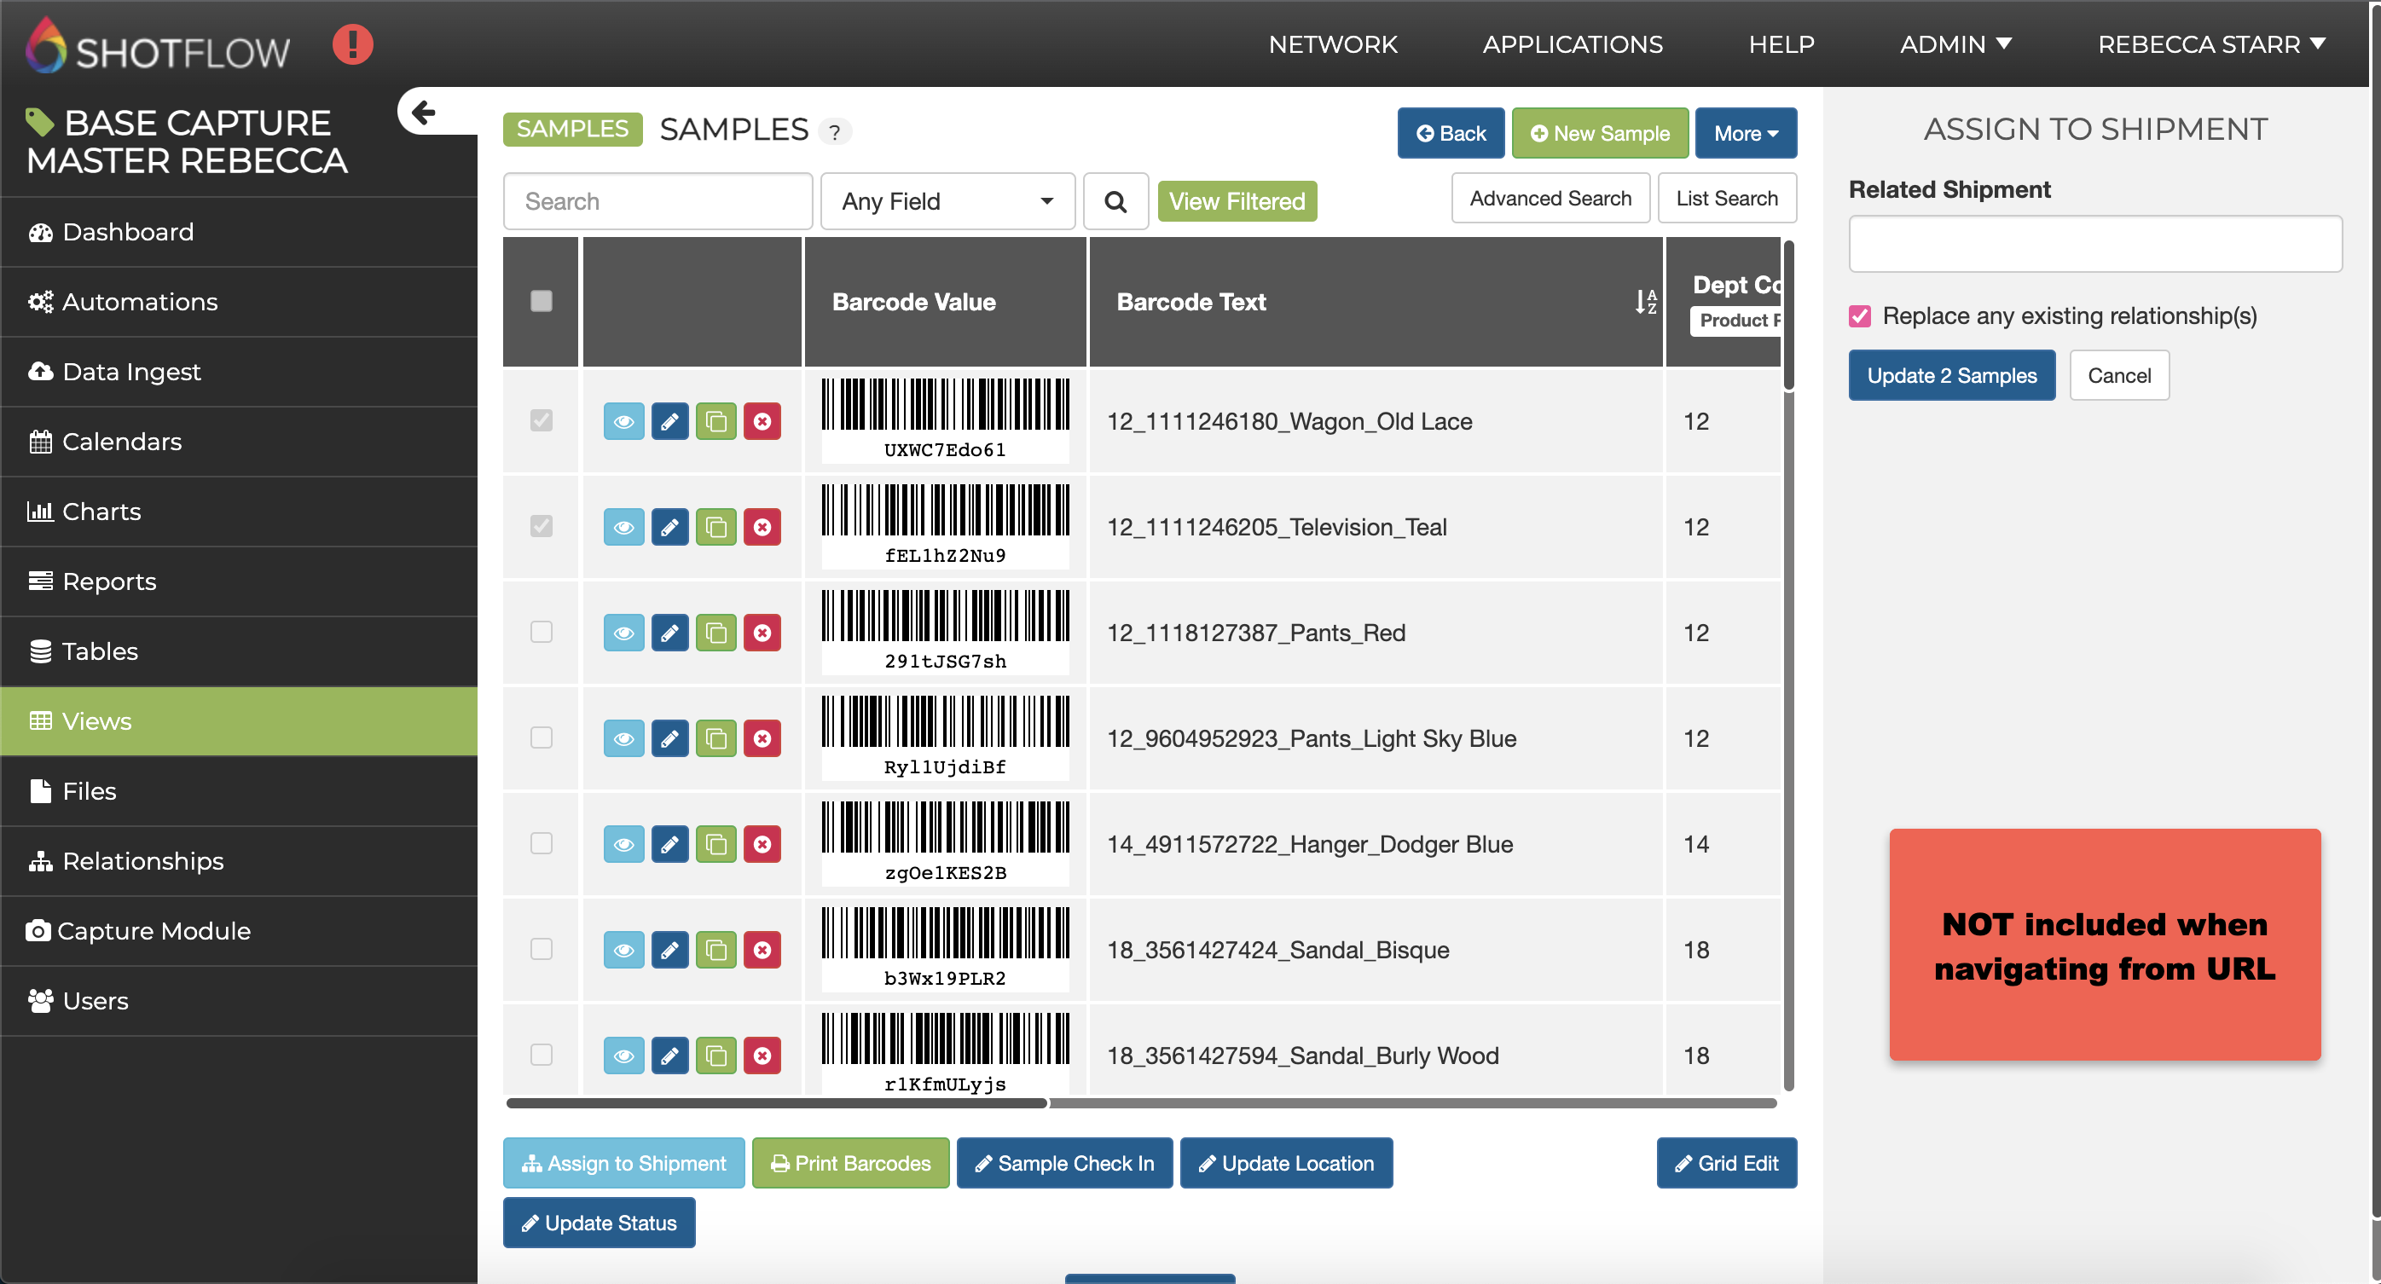
Task: Delete the Hanger_Dodger Blue sample
Action: [x=762, y=844]
